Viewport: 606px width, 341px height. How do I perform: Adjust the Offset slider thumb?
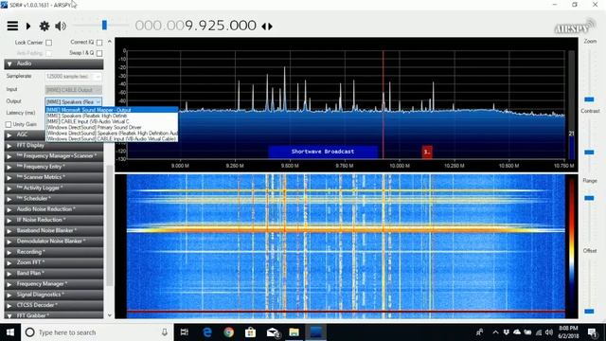(x=589, y=312)
